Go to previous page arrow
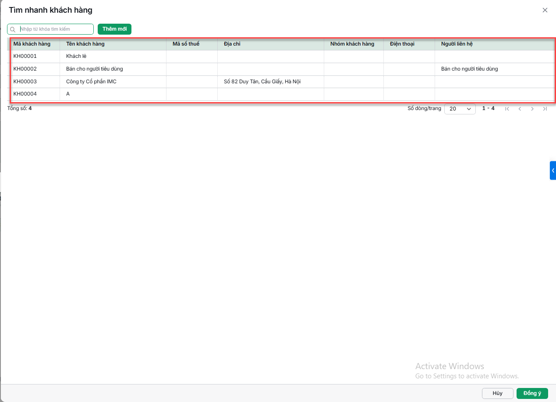The width and height of the screenshot is (556, 402). tap(520, 109)
